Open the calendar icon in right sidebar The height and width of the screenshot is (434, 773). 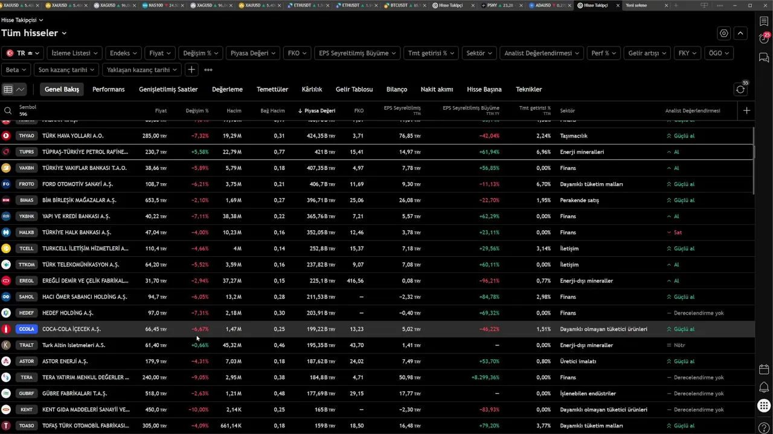[764, 370]
